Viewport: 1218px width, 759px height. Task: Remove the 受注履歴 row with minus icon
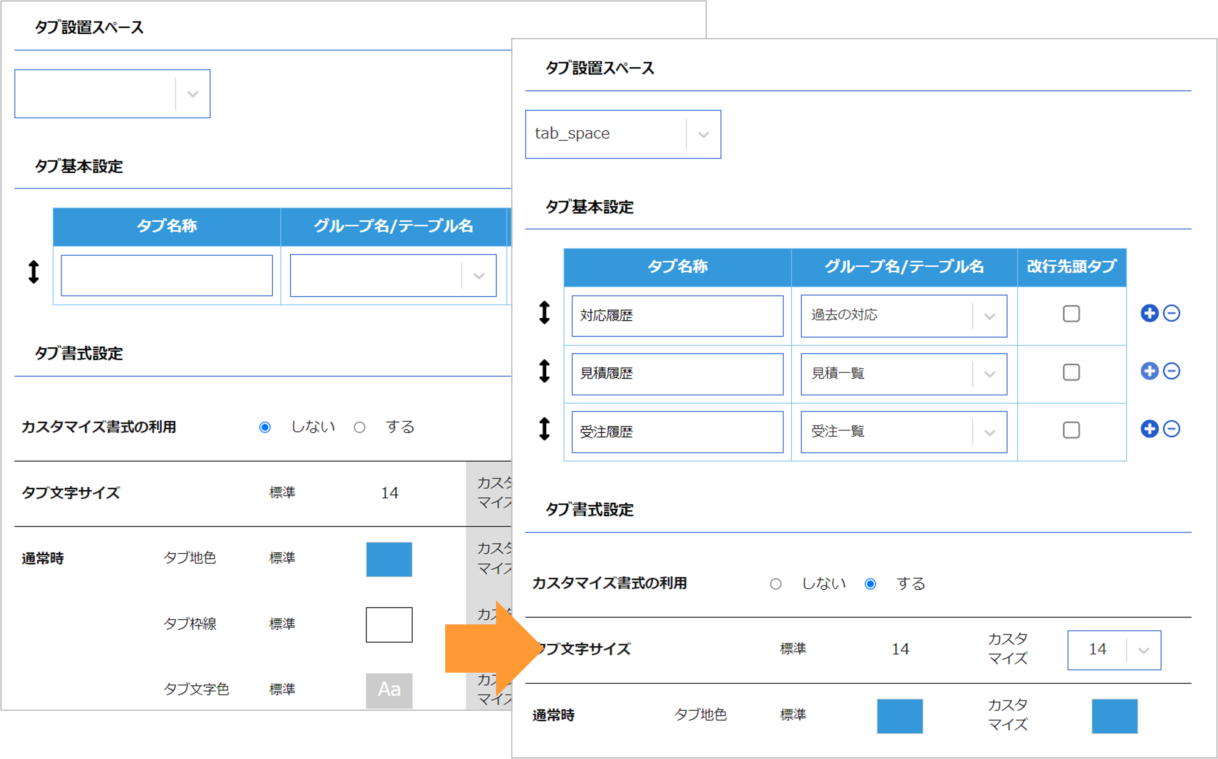(1171, 429)
